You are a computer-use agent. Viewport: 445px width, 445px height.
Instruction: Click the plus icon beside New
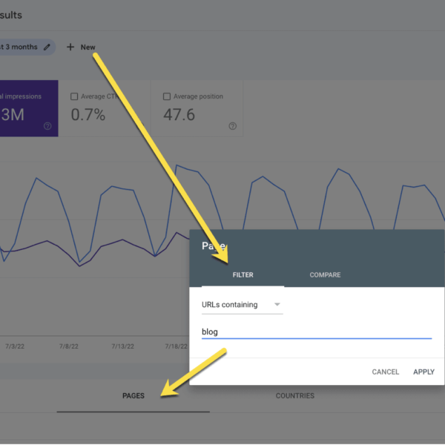(70, 47)
